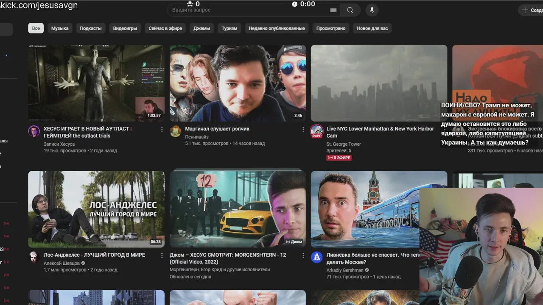Open title ХЕСУС ИГРАЕТ В НОВЫЙ АУТЛАСТ
543x305 pixels.
point(88,132)
